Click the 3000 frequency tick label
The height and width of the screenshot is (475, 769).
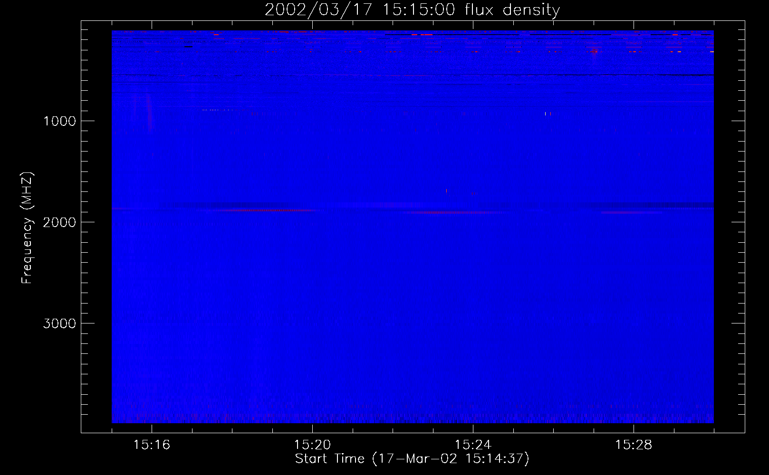[x=59, y=323]
